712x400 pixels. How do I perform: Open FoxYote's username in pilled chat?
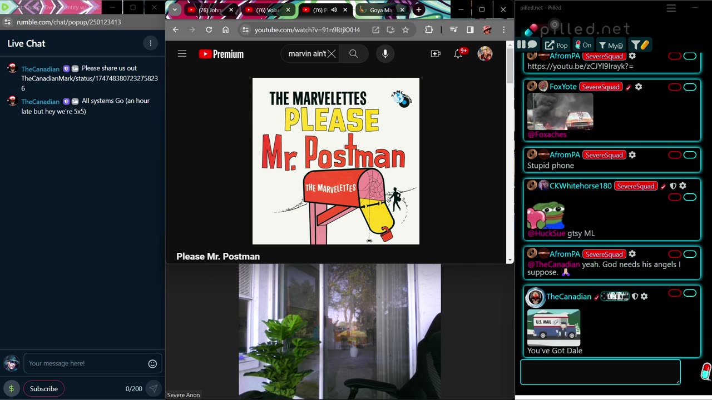point(563,87)
